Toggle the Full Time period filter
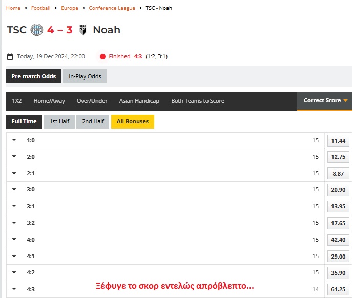This screenshot has width=354, height=298. pos(24,121)
